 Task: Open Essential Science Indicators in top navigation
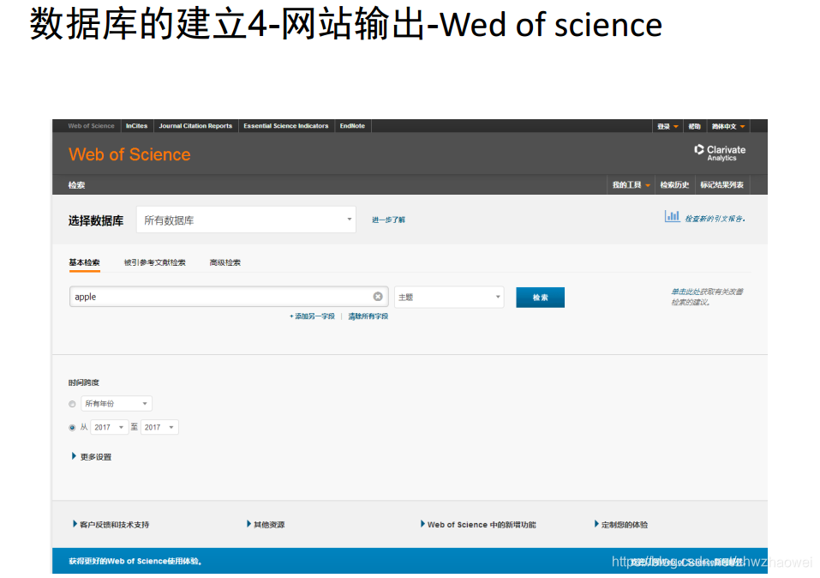(286, 126)
